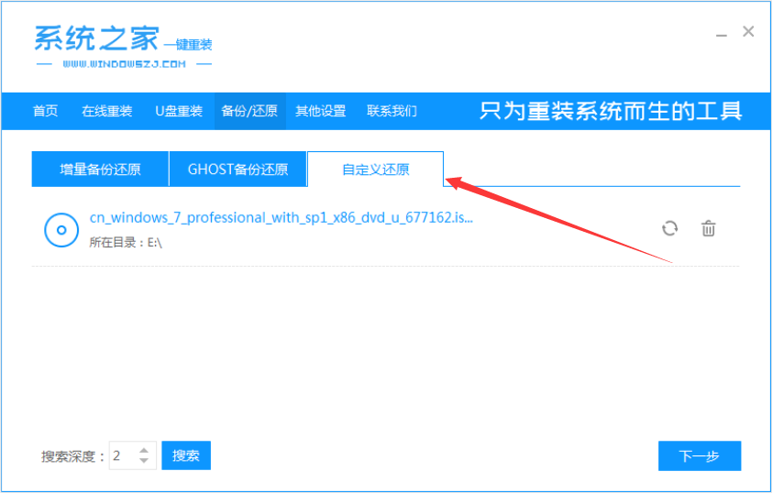Select the 自定义还原 tab
This screenshot has width=773, height=493.
click(375, 170)
